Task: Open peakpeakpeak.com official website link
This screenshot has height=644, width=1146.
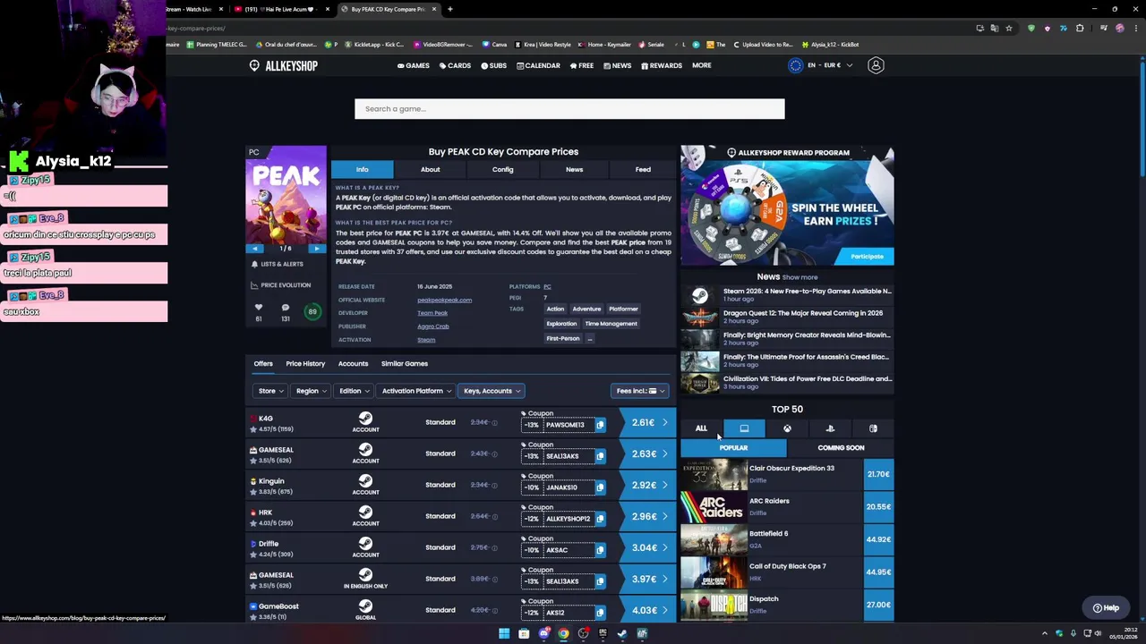Action: click(444, 300)
